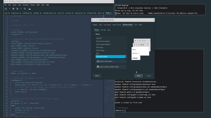
Task: Switch to the settings.ini editor tab
Action: 90,13
